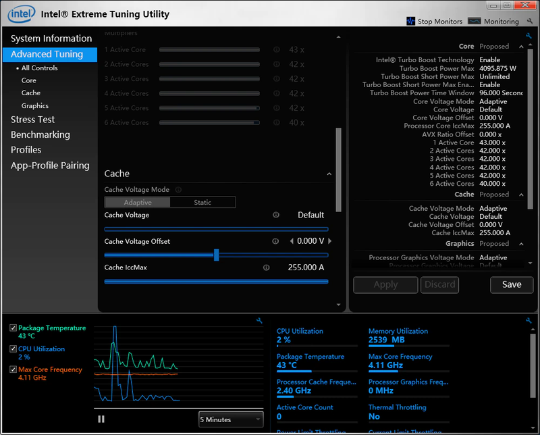Click the Monitoring graph icon
540x435 pixels.
point(475,21)
